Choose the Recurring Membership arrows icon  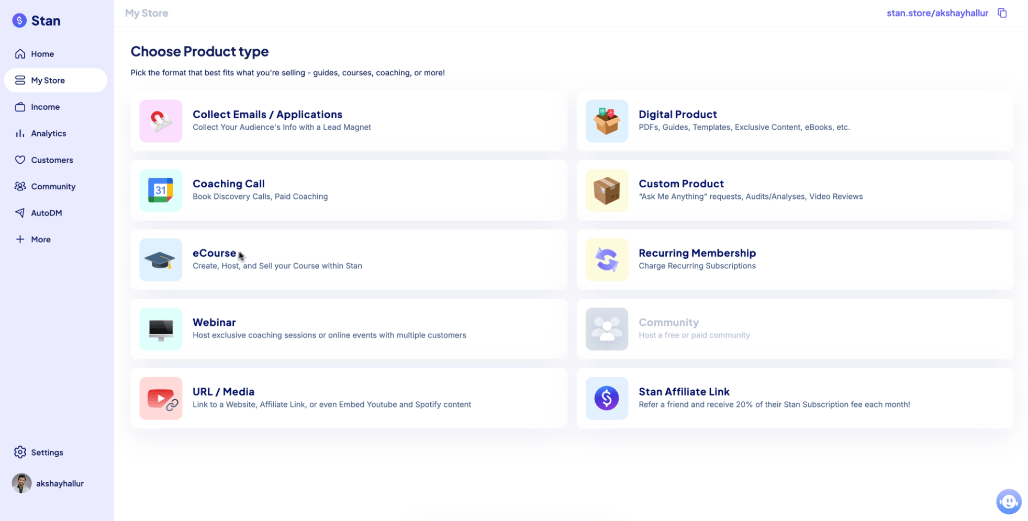(607, 260)
